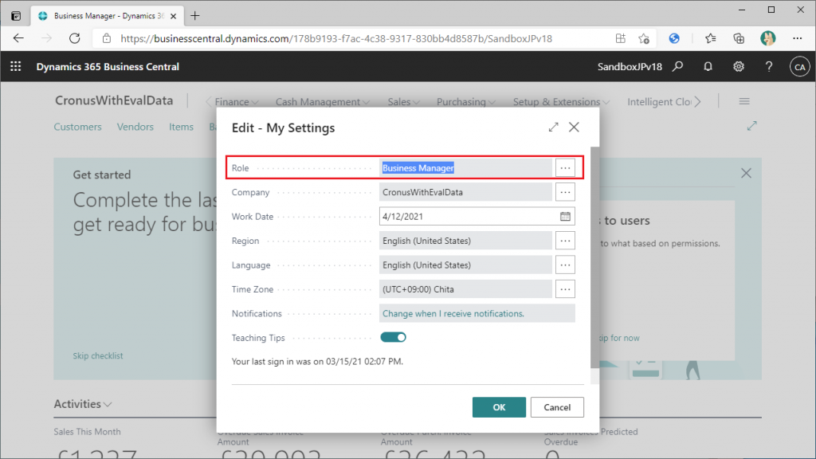Go back in the browser

(18, 38)
